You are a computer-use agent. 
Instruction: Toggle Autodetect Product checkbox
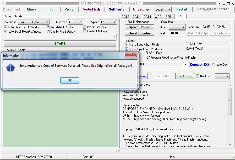pos(48,27)
